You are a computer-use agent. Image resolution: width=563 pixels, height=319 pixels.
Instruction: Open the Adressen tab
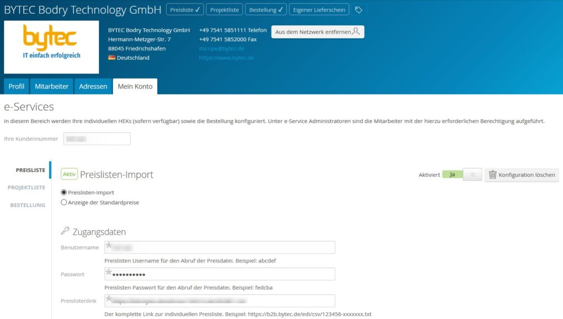pyautogui.click(x=93, y=86)
